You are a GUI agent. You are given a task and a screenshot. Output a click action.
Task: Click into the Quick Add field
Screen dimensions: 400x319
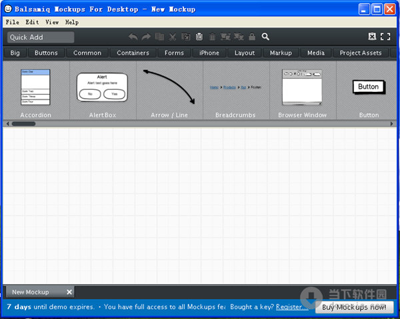pyautogui.click(x=41, y=37)
